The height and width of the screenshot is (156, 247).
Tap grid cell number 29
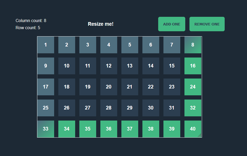coord(130,108)
